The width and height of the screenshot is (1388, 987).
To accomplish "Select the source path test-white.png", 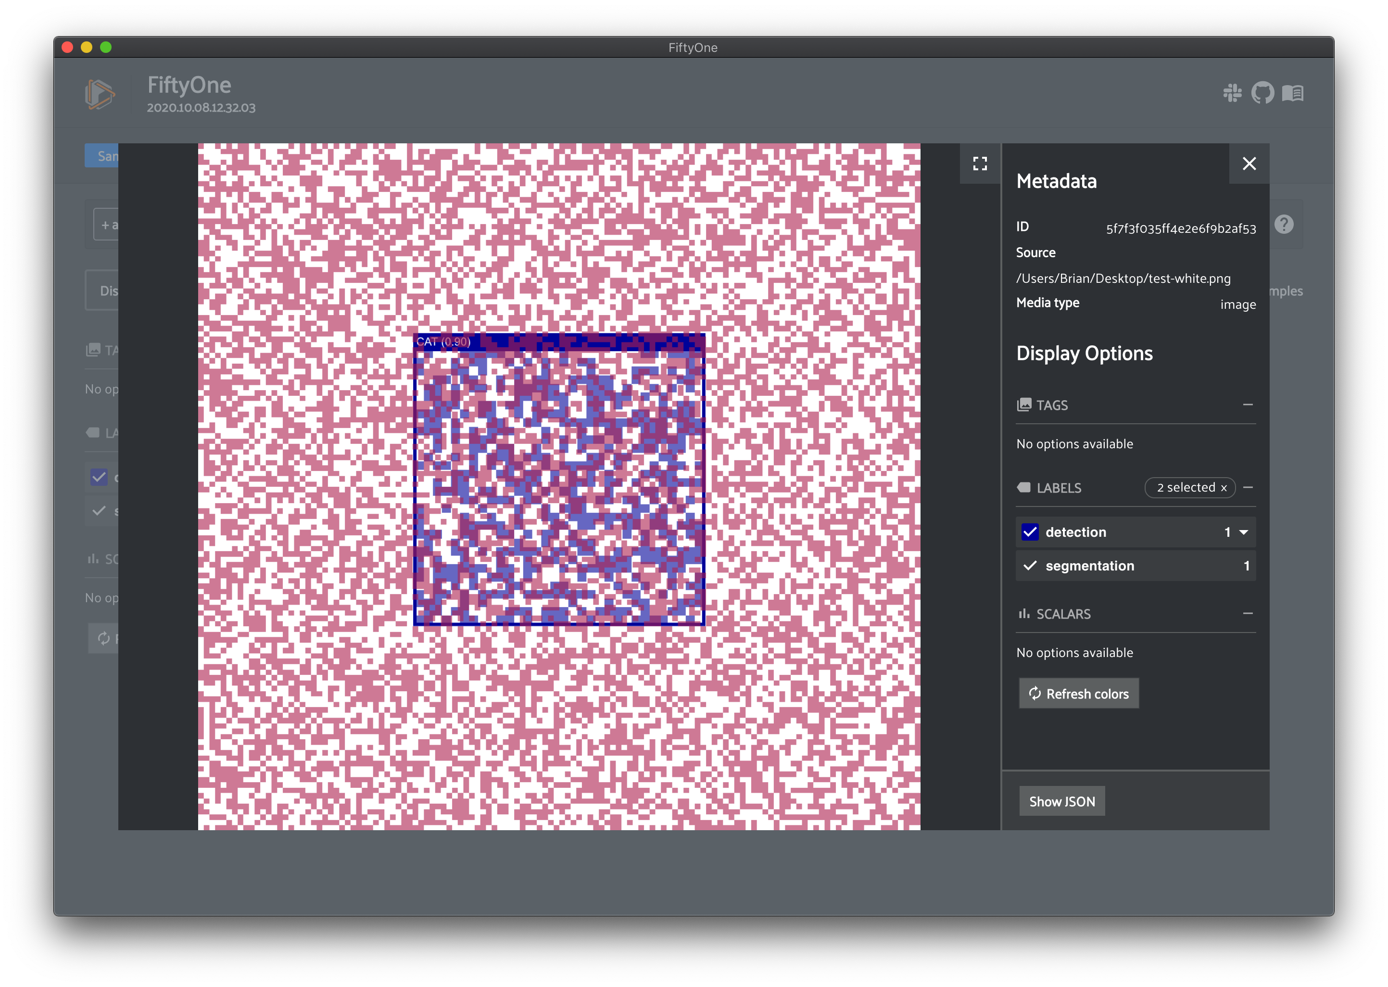I will pos(1123,278).
